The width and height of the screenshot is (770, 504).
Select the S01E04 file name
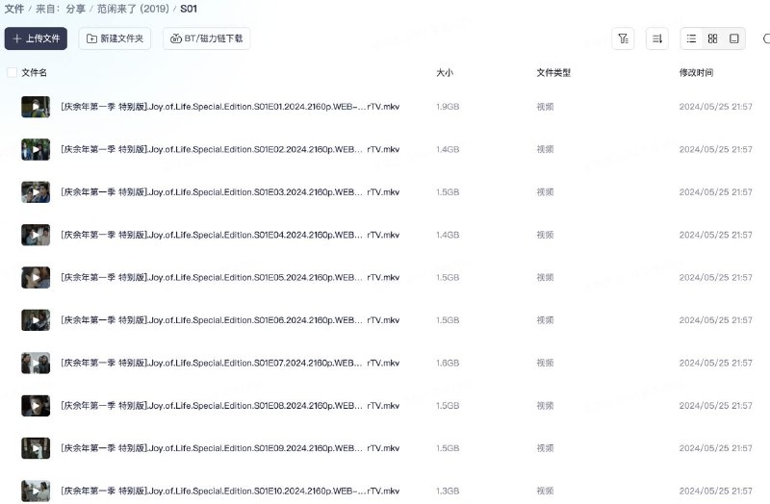coord(230,235)
